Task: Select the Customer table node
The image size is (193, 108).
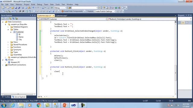Action: point(20,32)
